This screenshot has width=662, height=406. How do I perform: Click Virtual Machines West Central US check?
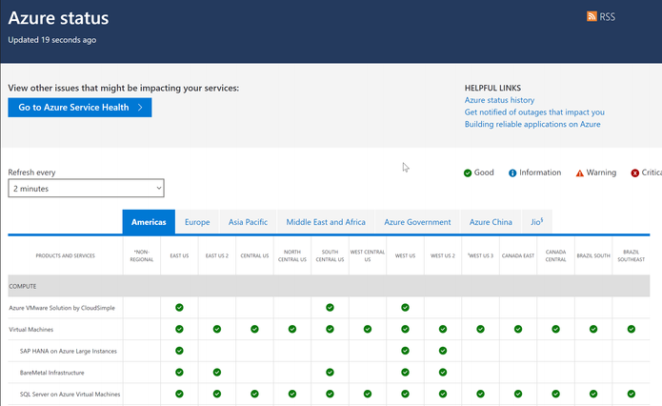368,329
